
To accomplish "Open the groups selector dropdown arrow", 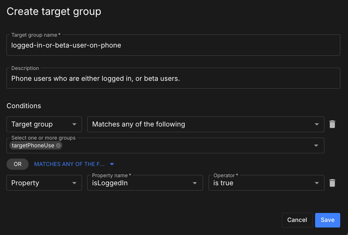I will (316, 145).
